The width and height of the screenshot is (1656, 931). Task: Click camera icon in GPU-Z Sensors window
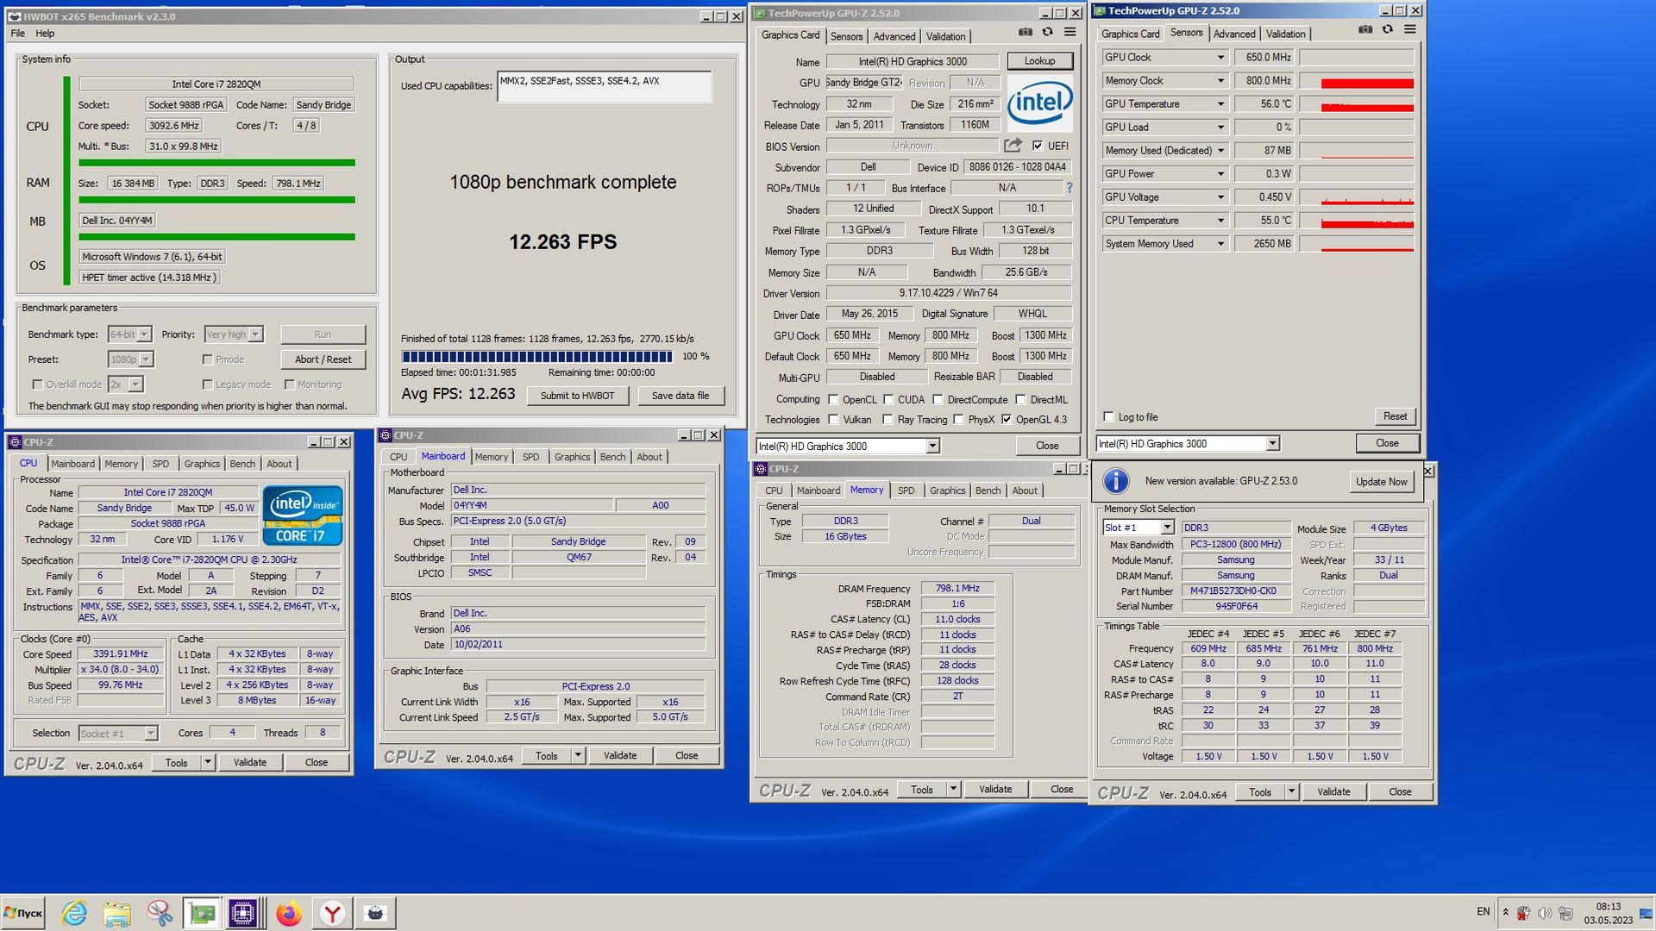click(x=1364, y=29)
